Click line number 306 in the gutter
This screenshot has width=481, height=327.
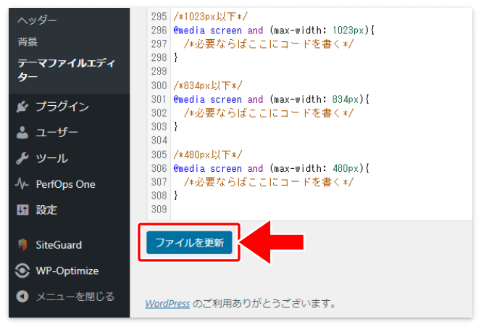(159, 168)
